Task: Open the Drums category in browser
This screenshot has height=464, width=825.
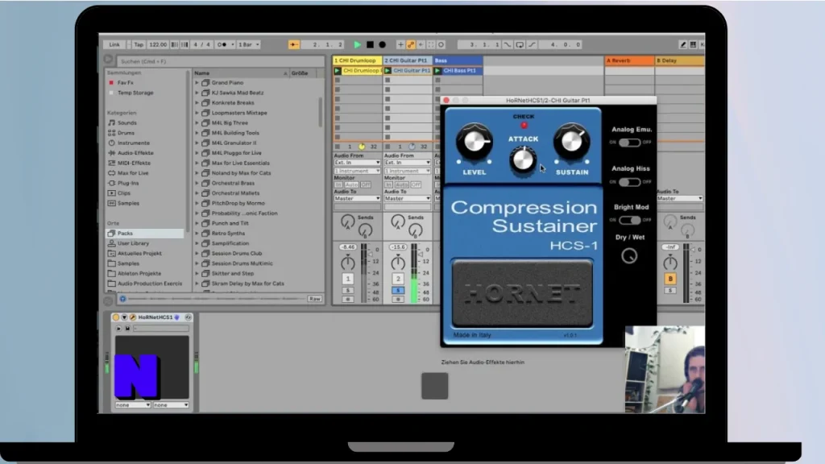Action: click(126, 133)
